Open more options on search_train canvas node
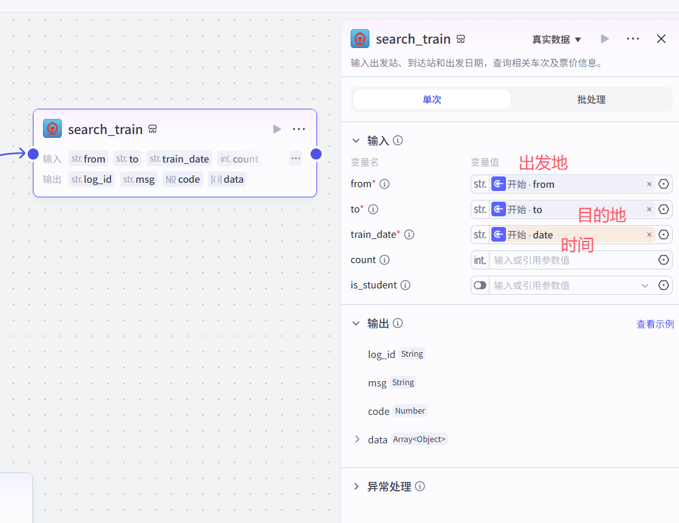Image resolution: width=679 pixels, height=523 pixels. [299, 129]
